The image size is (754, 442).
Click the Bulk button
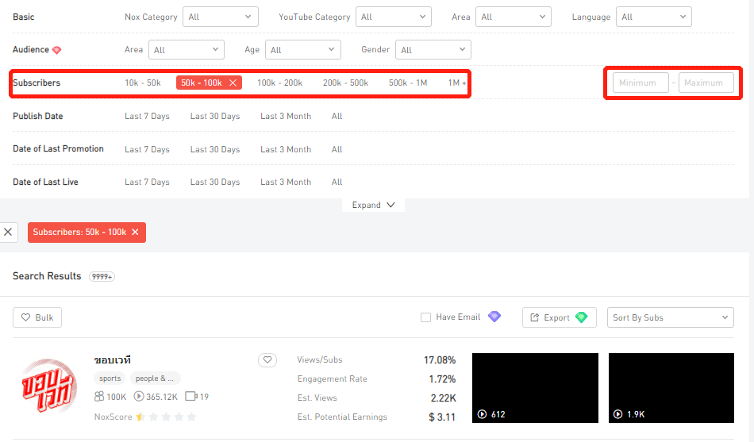[37, 317]
